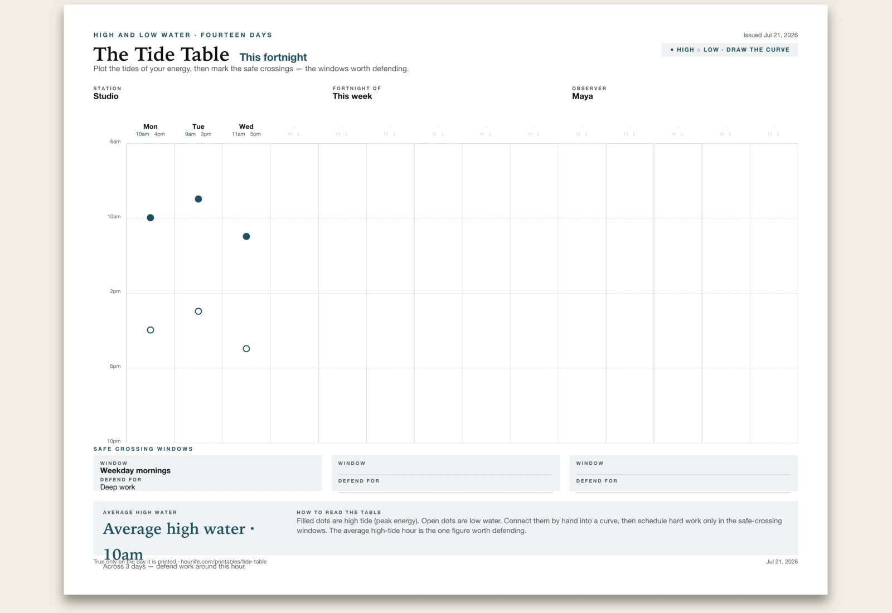
Task: Click Monday's filled high-tide dot at 10am
Action: pos(151,218)
